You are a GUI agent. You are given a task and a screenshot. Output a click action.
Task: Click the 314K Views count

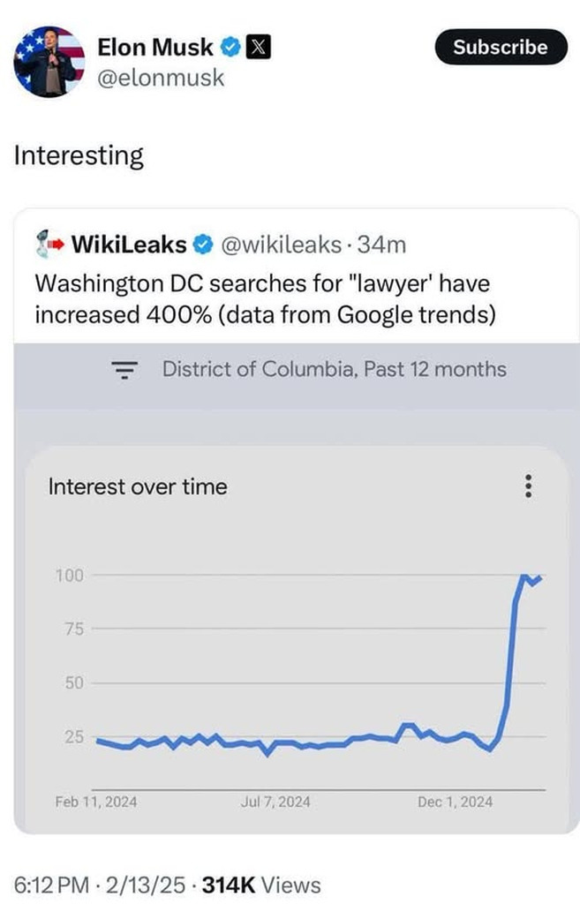[261, 885]
